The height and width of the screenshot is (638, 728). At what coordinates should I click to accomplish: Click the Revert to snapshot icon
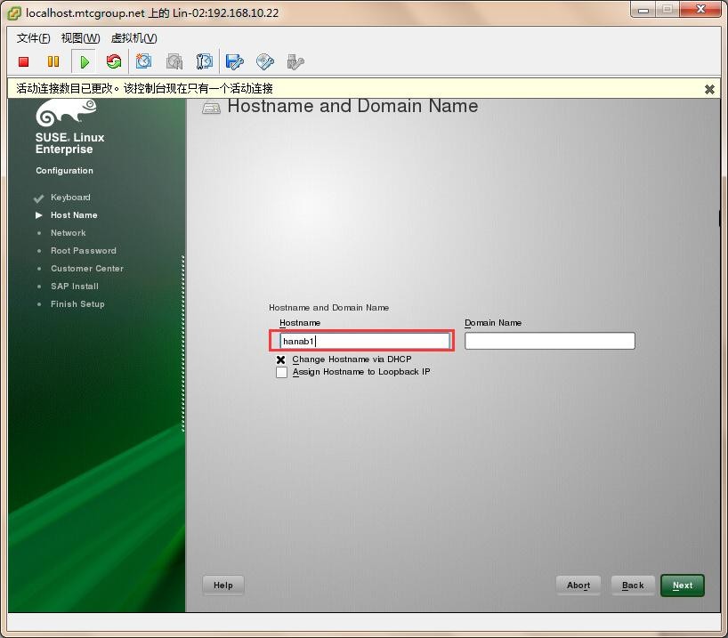(x=174, y=61)
